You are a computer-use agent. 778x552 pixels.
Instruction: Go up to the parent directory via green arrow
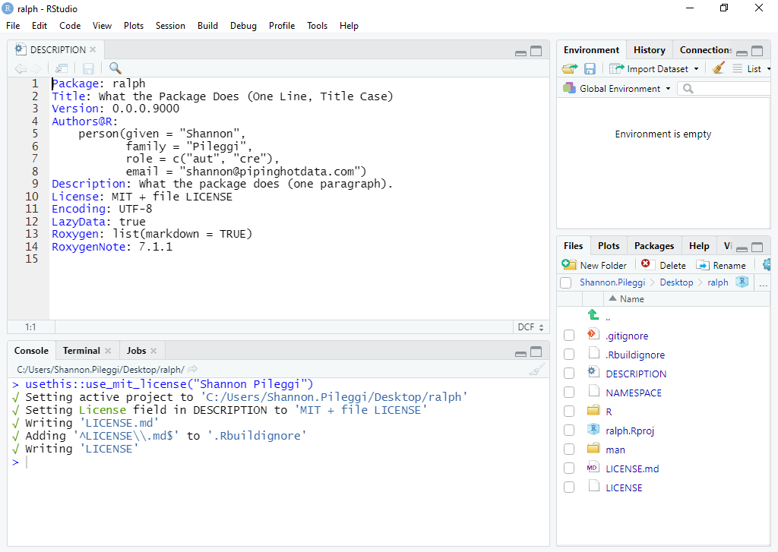(x=593, y=314)
